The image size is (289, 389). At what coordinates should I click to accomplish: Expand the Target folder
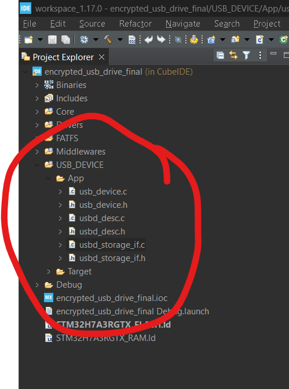pos(49,271)
